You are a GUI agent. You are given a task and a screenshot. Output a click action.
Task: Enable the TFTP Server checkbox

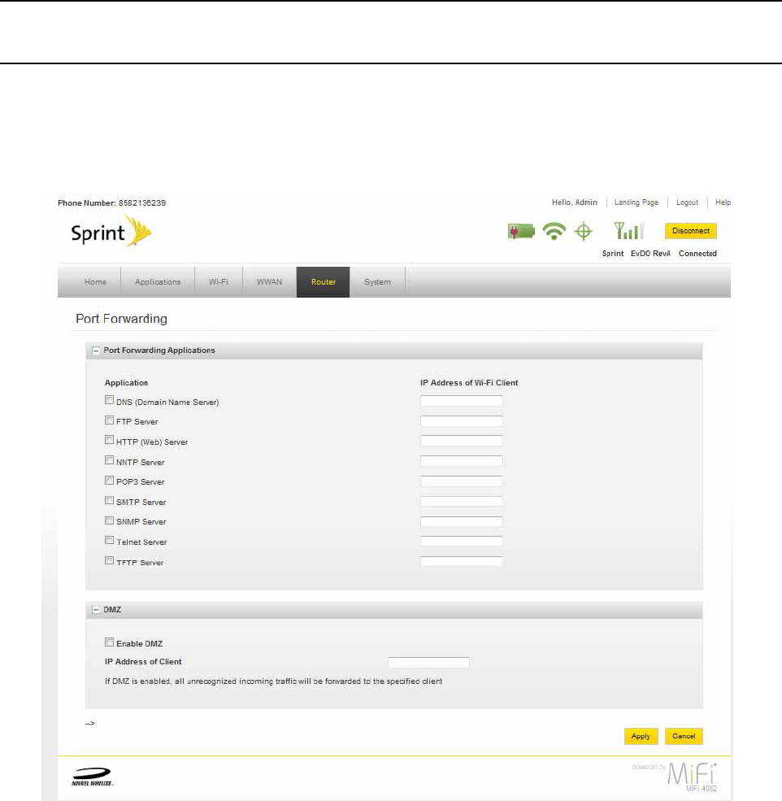pos(109,560)
